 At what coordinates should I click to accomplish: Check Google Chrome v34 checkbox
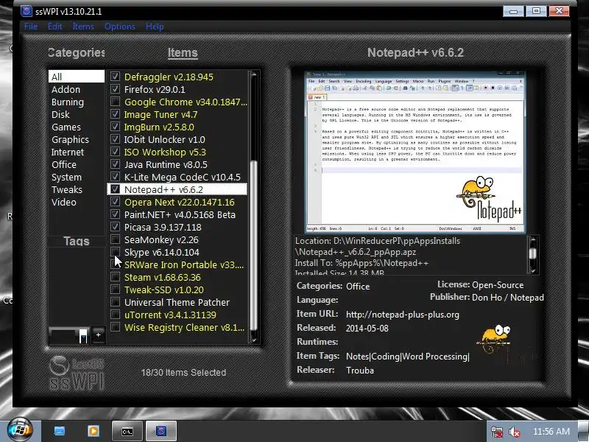(x=115, y=102)
